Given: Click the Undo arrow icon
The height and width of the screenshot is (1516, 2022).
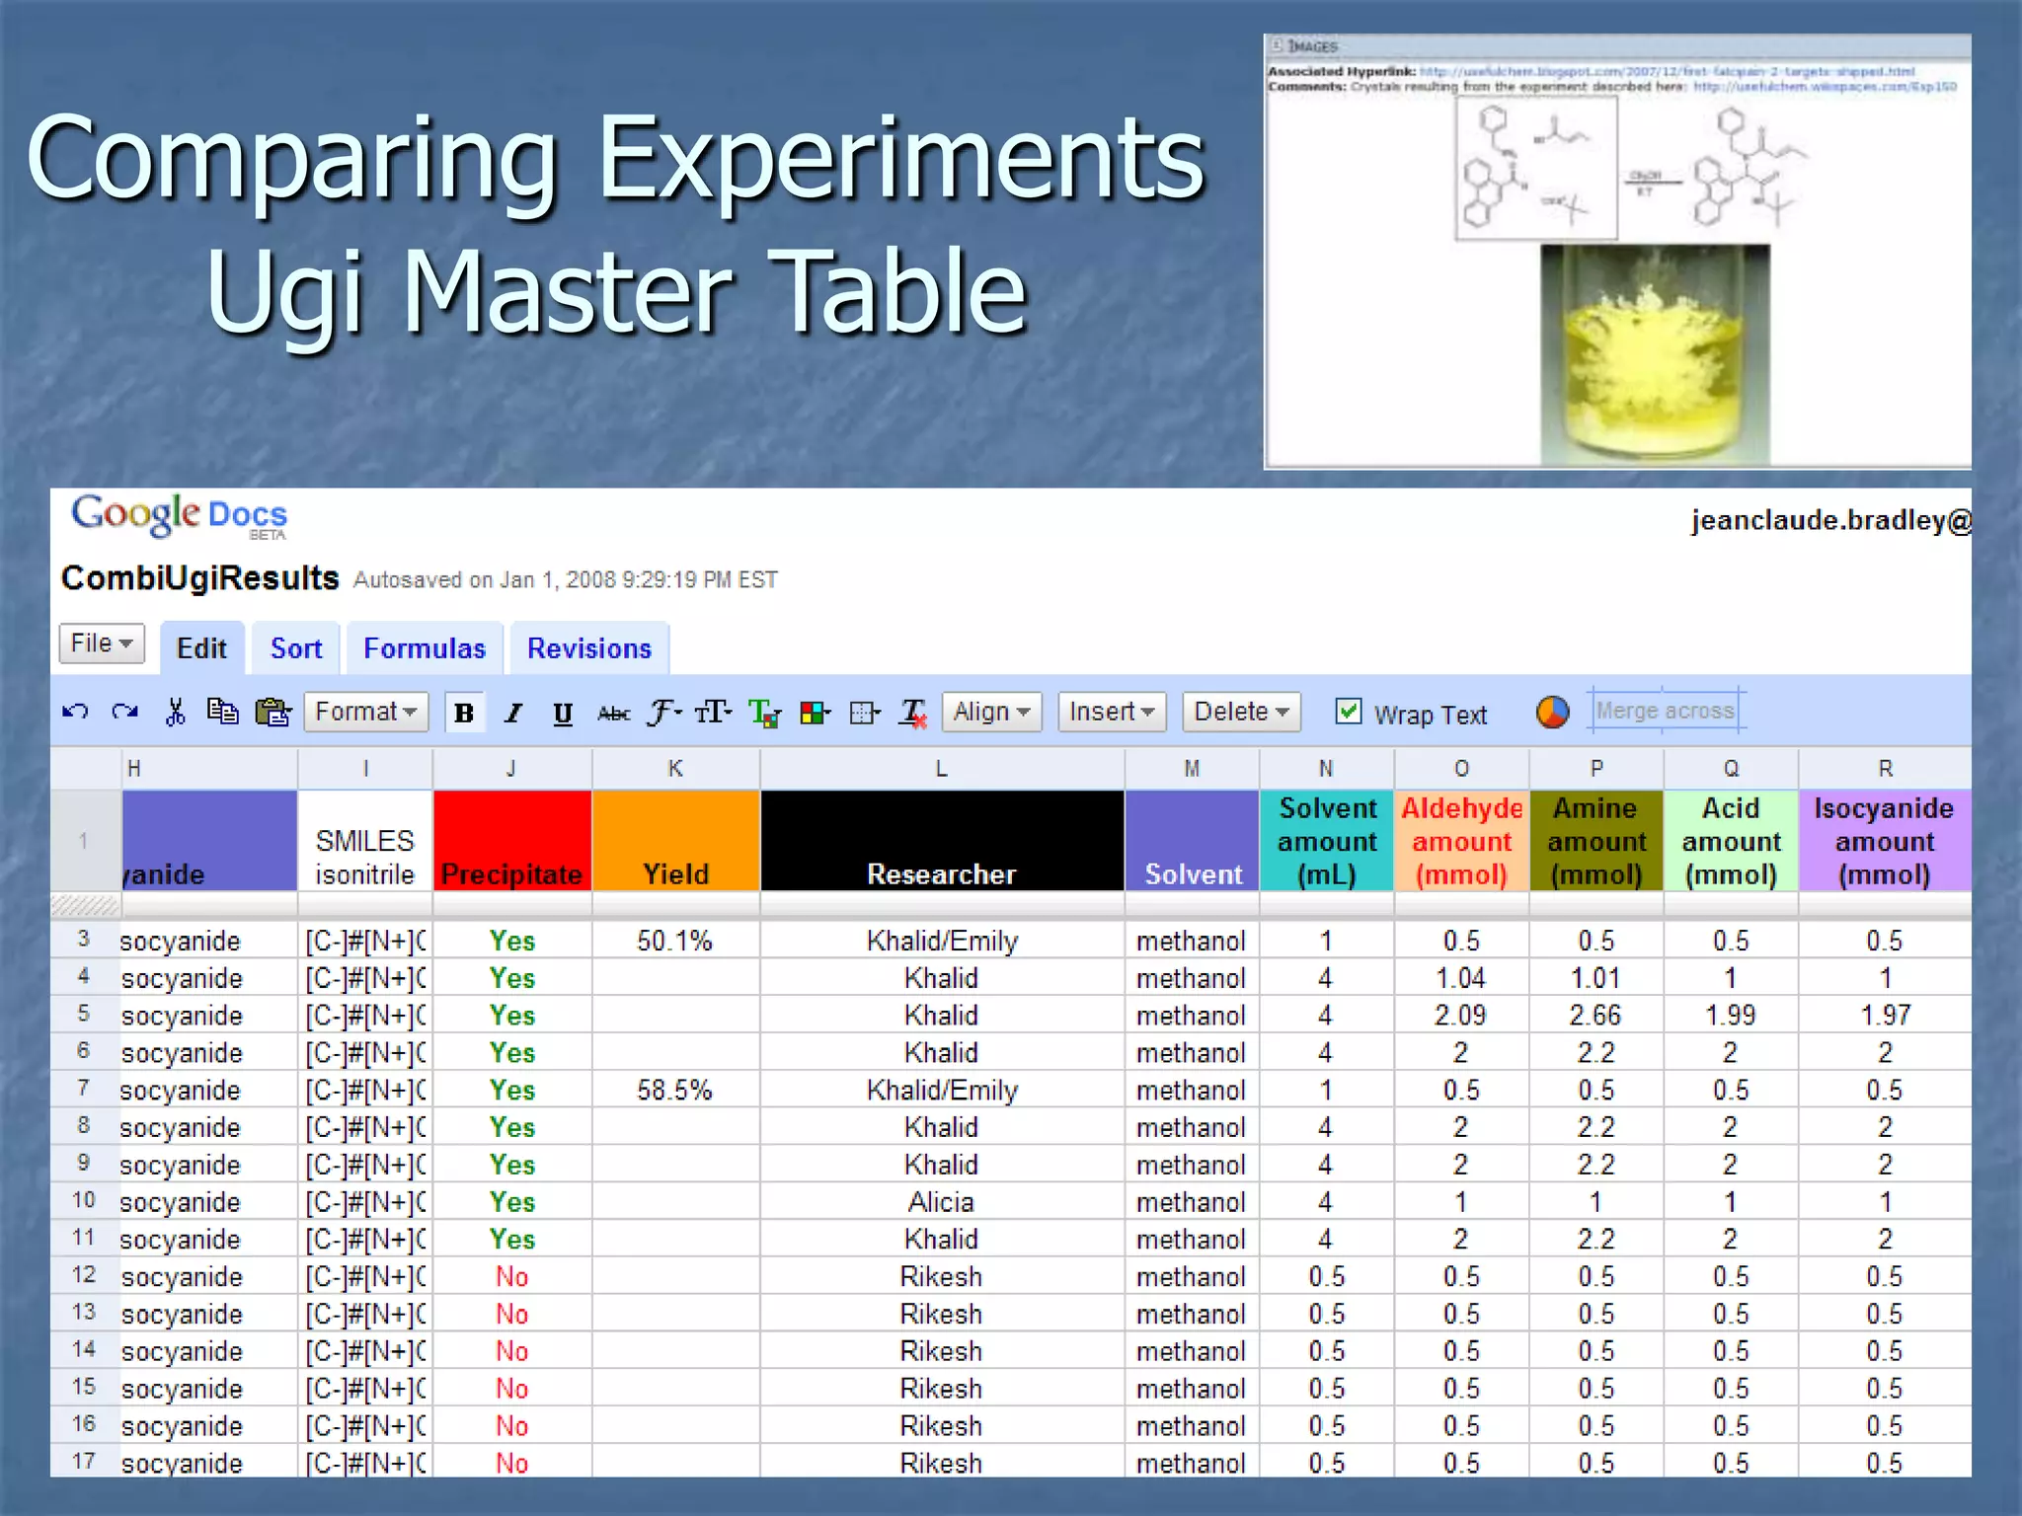Looking at the screenshot, I should pyautogui.click(x=75, y=712).
